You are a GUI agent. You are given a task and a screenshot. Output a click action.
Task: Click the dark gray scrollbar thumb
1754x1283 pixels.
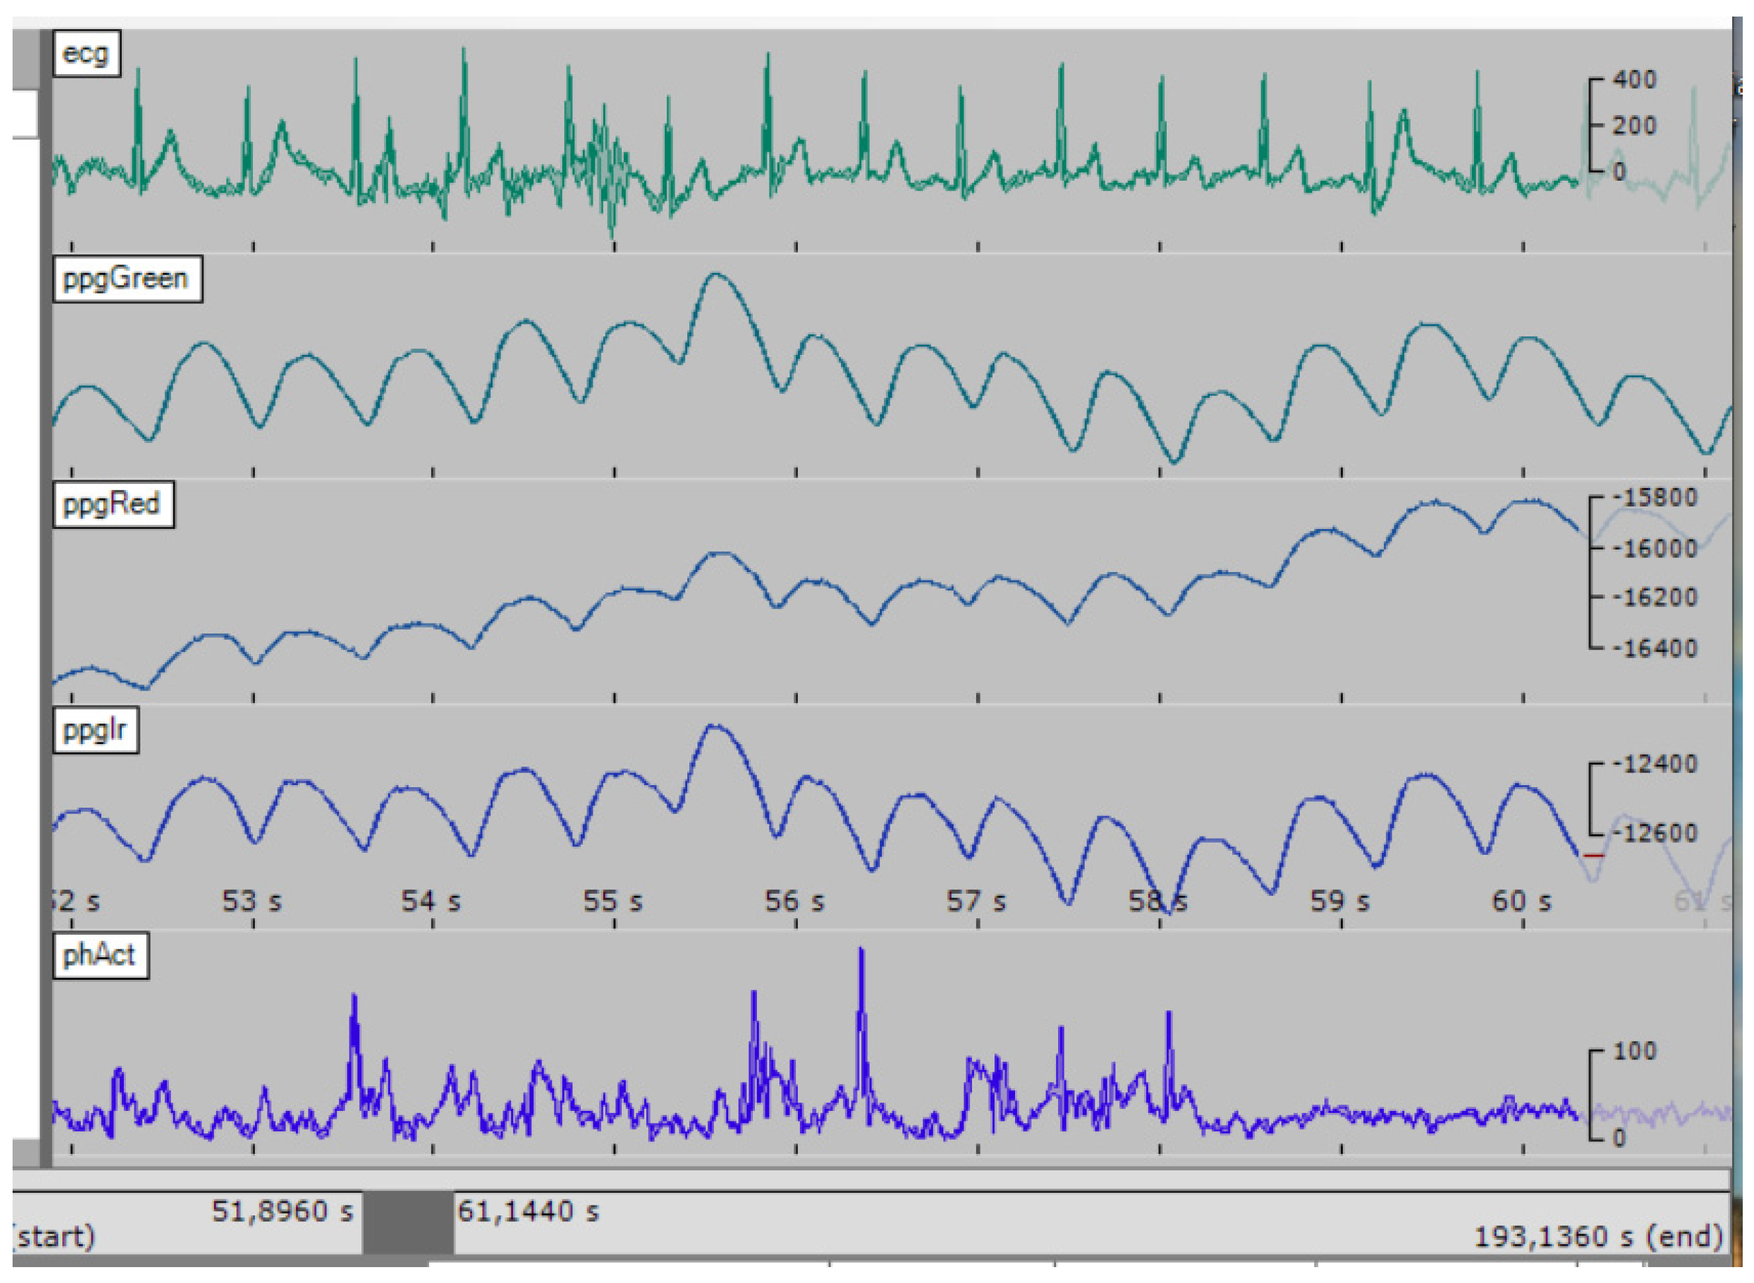coord(409,1224)
